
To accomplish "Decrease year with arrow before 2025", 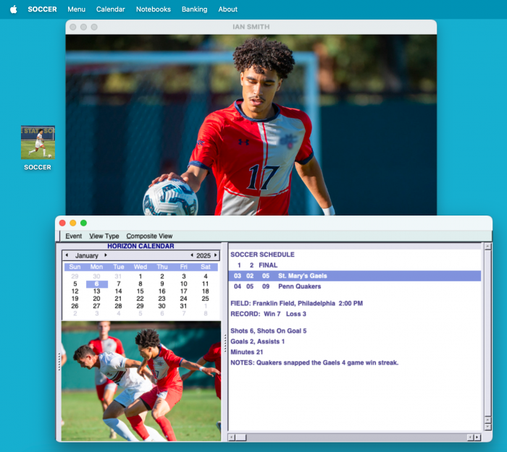I will [x=192, y=255].
